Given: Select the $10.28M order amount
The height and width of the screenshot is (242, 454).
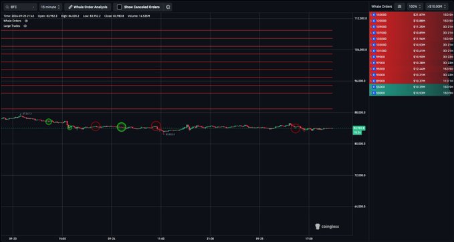Looking at the screenshot, I should pyautogui.click(x=419, y=63).
